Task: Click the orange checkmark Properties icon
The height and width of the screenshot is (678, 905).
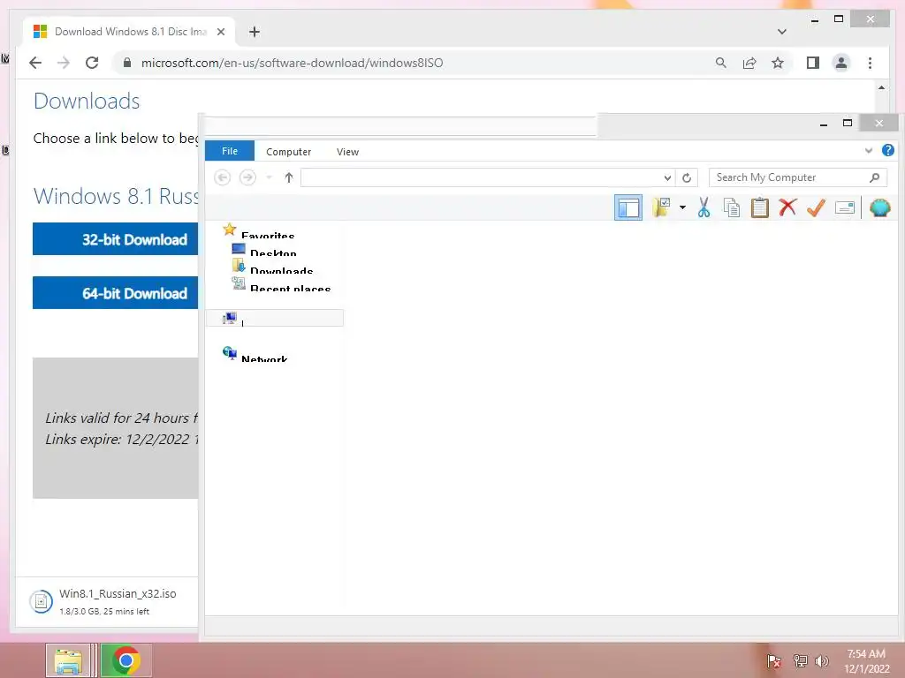Action: (x=816, y=207)
